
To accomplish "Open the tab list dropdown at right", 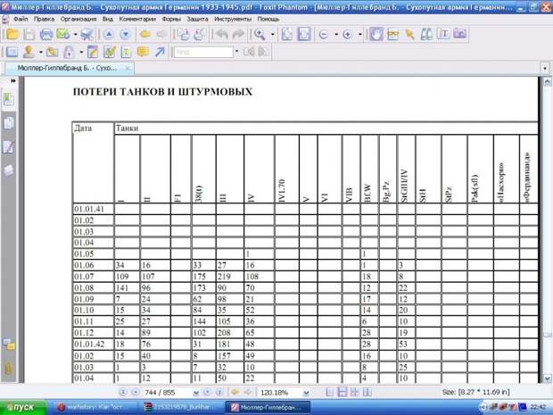I will pos(545,68).
